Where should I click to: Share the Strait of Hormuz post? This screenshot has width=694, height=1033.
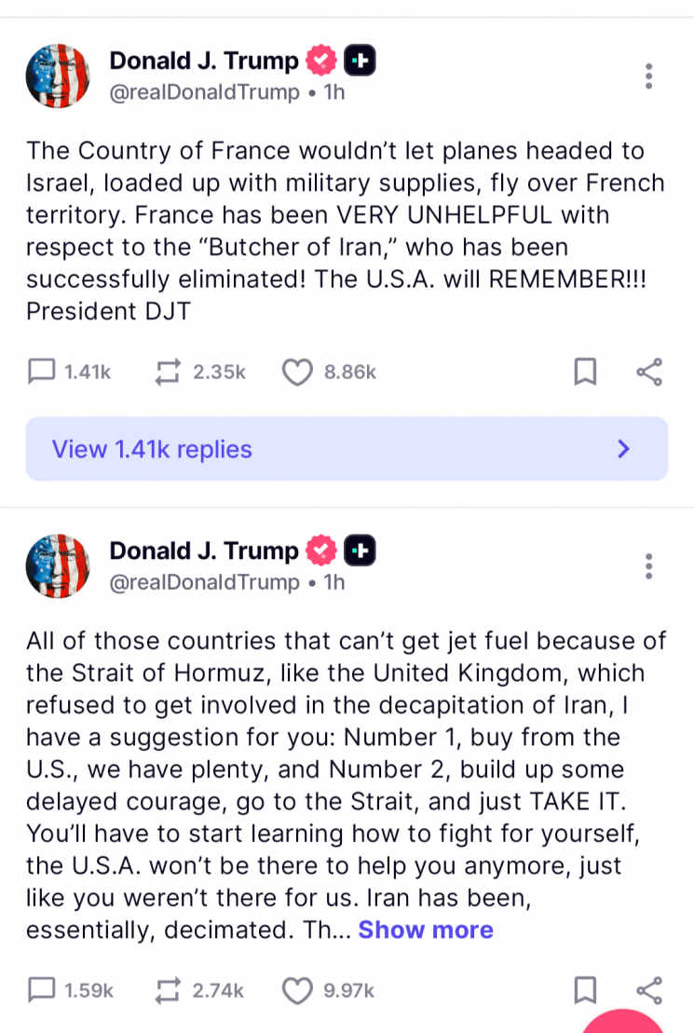click(x=649, y=990)
